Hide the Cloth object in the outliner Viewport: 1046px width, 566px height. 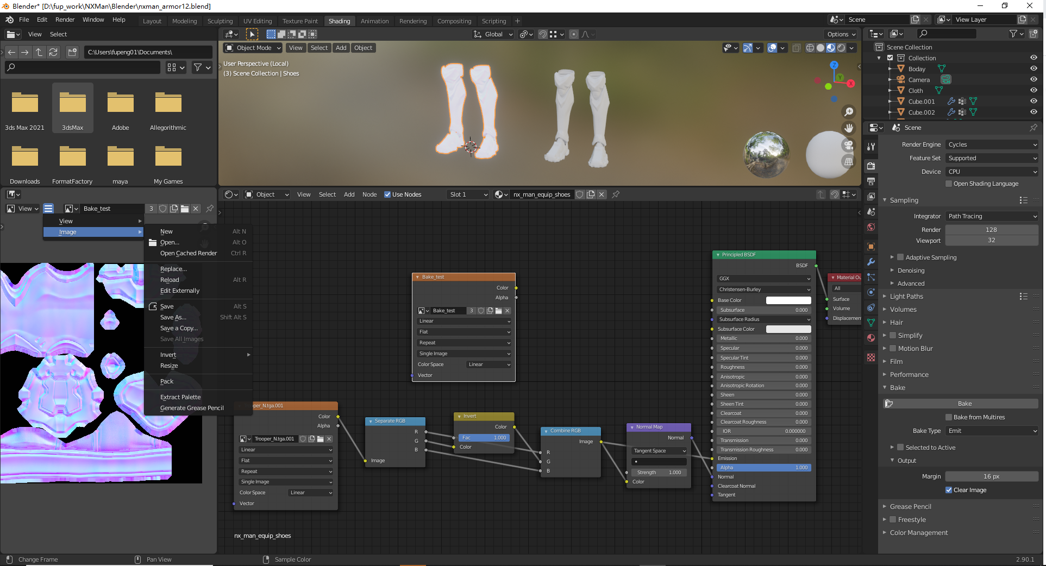tap(1034, 91)
